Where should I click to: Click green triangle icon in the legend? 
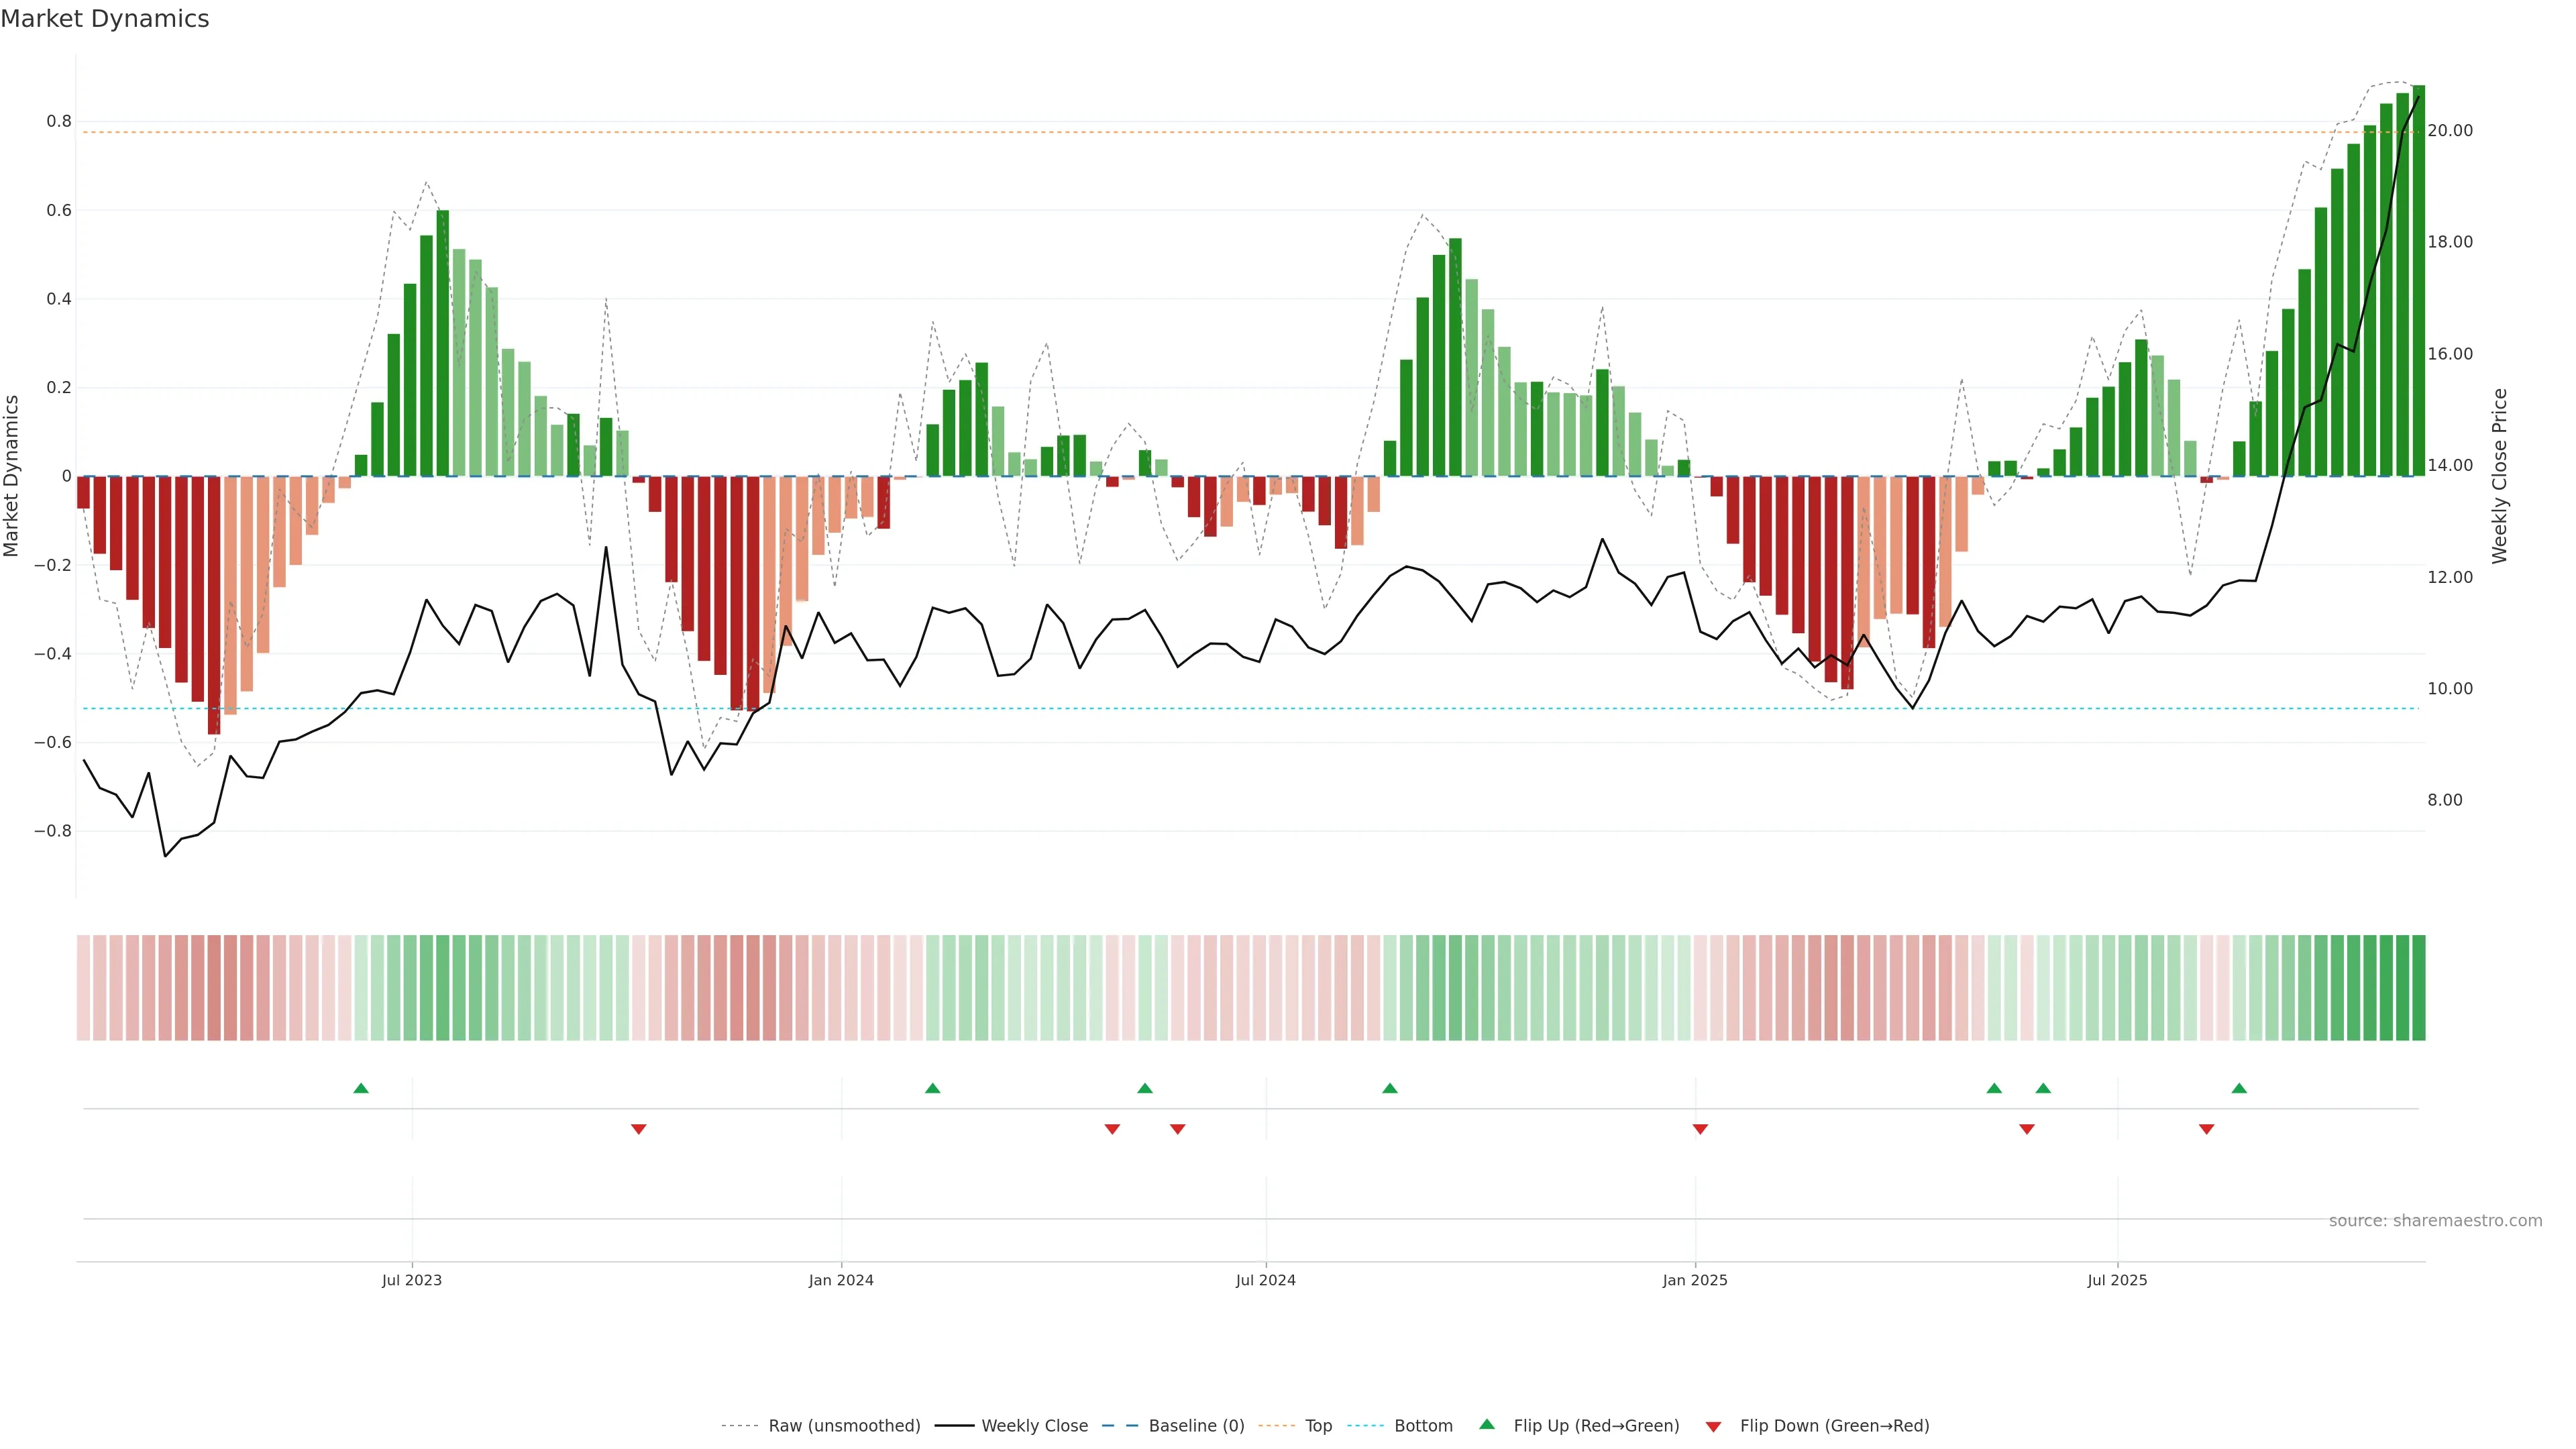coord(1487,1424)
